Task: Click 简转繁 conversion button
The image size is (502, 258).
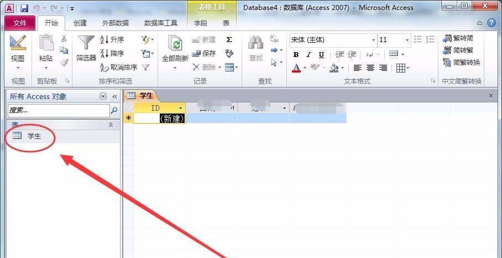Action: click(458, 50)
